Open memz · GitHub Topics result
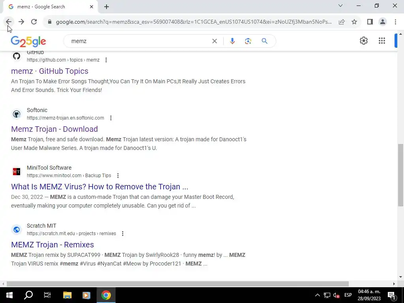Image resolution: width=404 pixels, height=303 pixels. pos(50,71)
